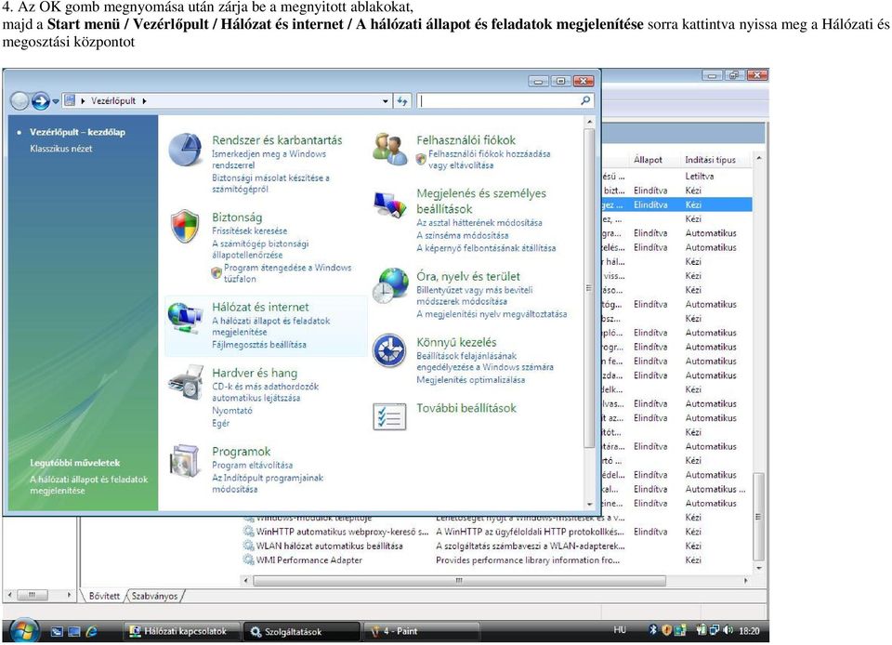Open the address bar history dropdown
This screenshot has width=892, height=645.
point(385,100)
